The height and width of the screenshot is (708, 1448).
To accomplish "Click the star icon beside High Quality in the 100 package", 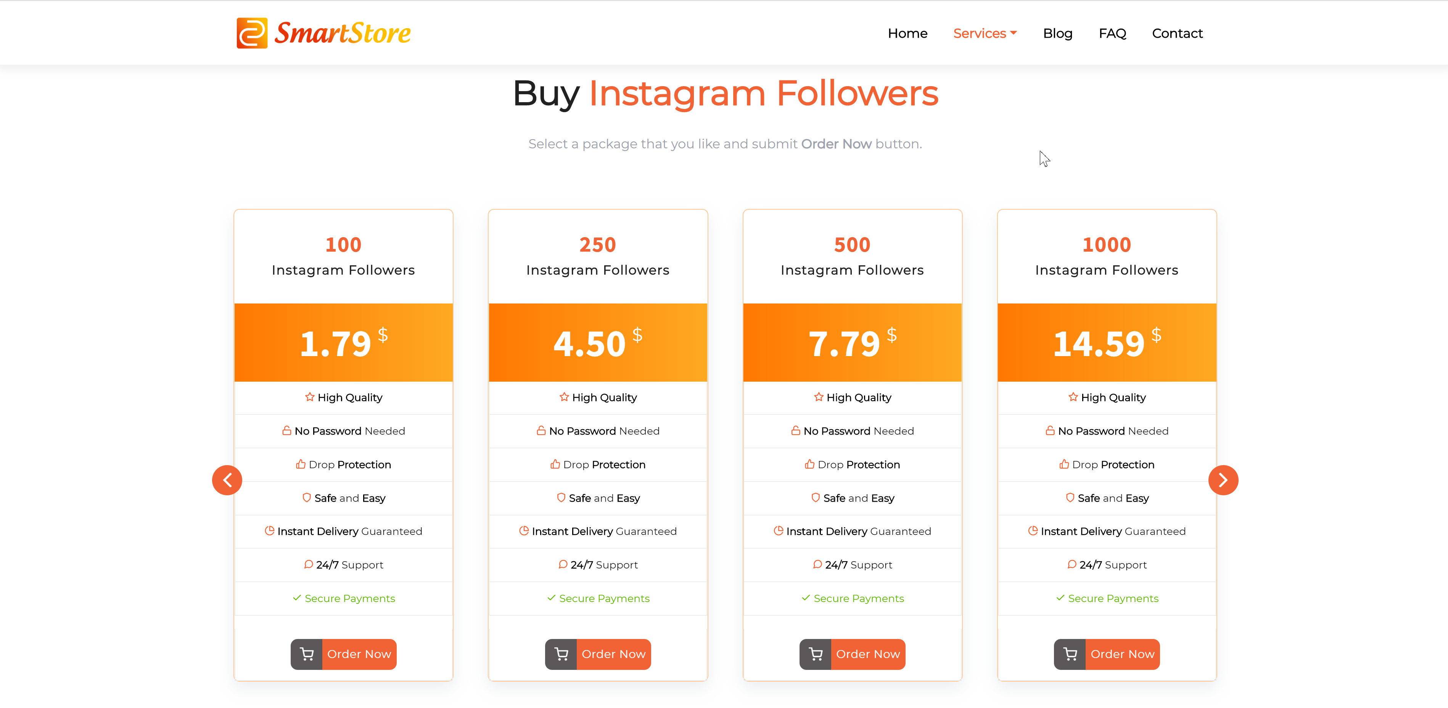I will 310,397.
